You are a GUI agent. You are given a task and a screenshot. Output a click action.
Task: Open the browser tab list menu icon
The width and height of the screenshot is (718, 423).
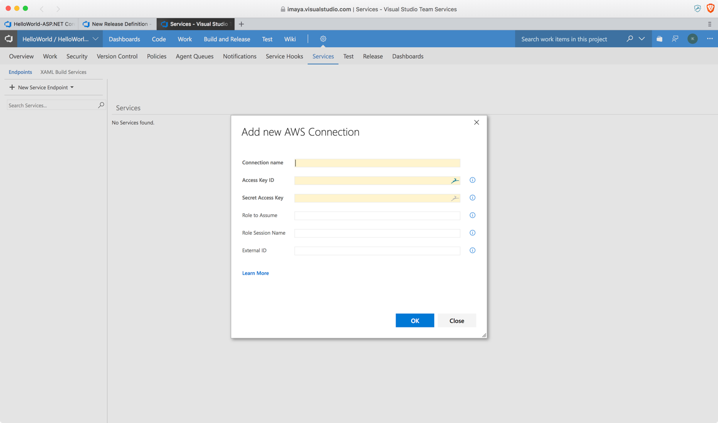[x=710, y=24]
